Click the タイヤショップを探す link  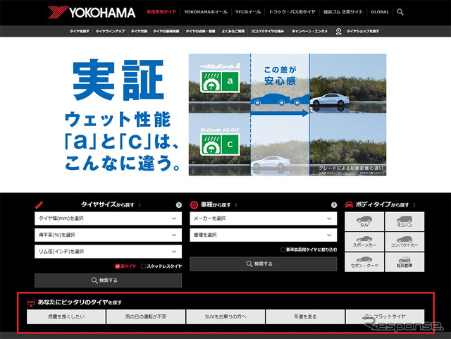[x=362, y=31]
